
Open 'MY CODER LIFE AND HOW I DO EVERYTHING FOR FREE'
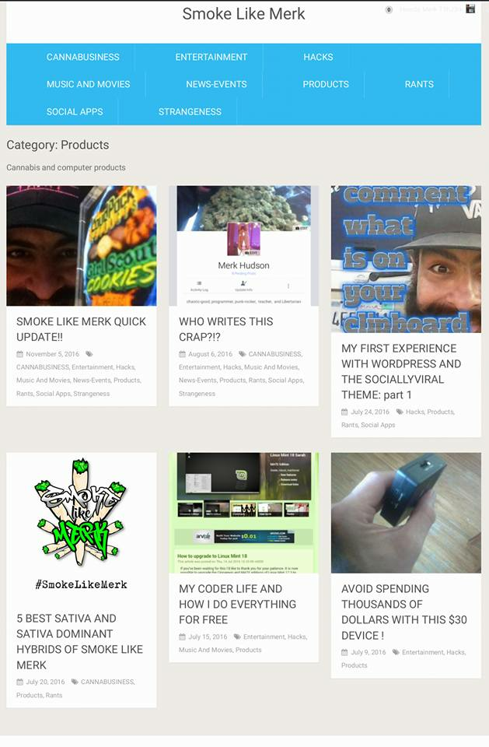[238, 604]
